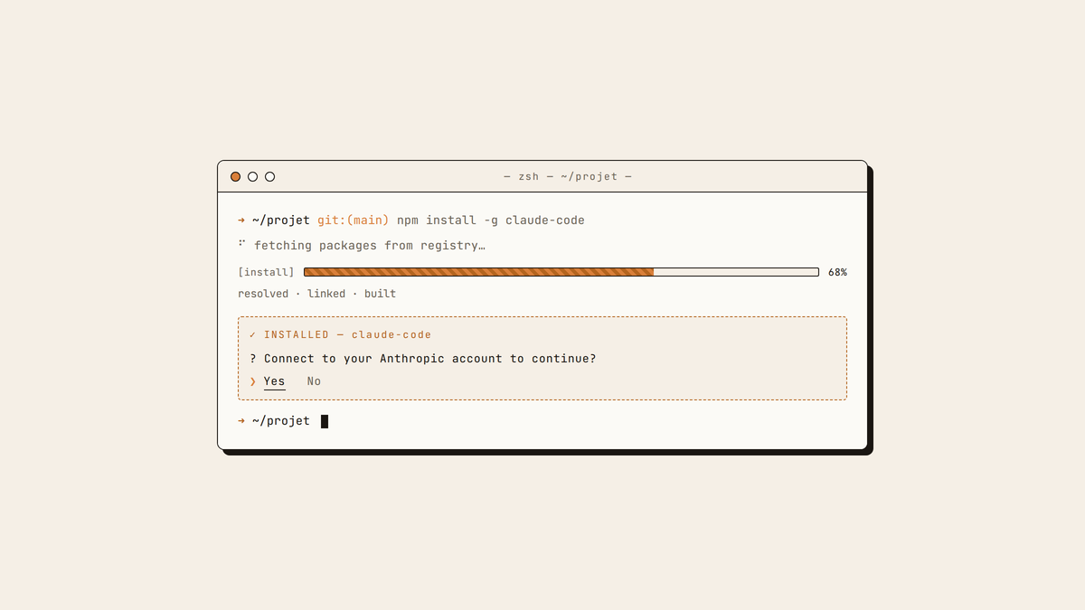
Task: Click the 68% progress value
Action: (x=837, y=272)
